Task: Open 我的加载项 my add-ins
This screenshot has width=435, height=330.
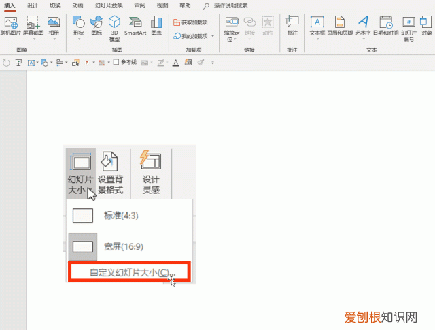Action: tap(190, 36)
